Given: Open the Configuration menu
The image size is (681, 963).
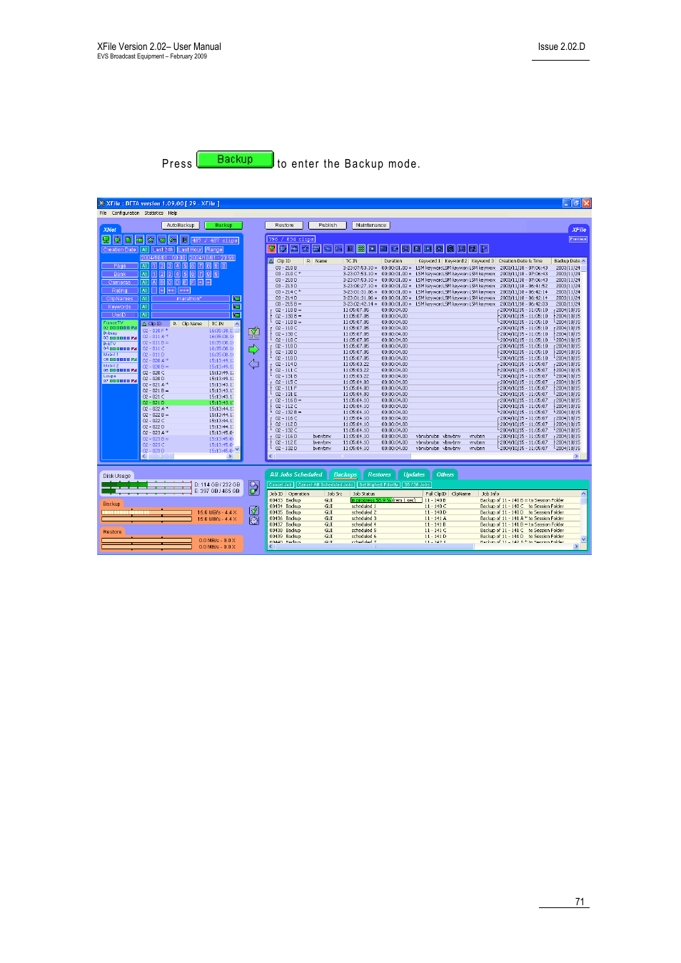Looking at the screenshot, I should tap(126, 213).
